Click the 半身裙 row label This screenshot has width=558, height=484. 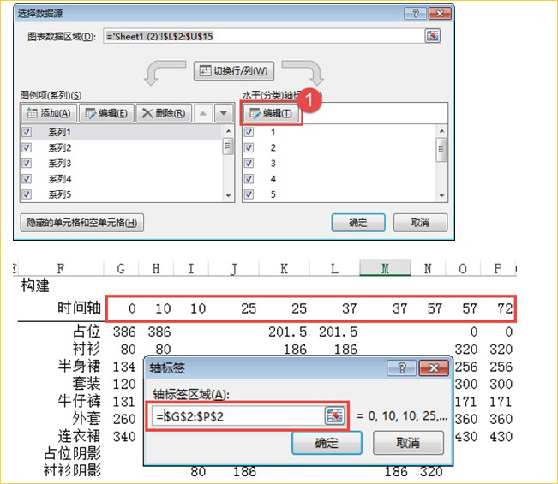80,366
